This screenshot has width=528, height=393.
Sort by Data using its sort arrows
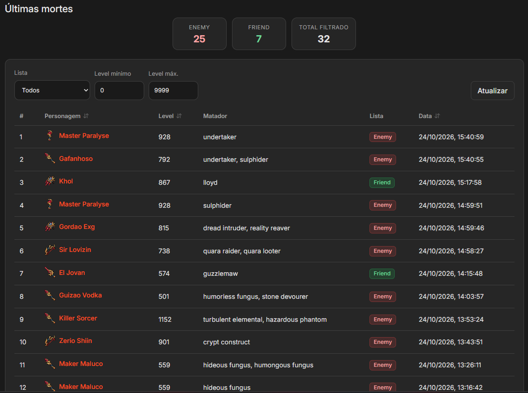(x=437, y=116)
